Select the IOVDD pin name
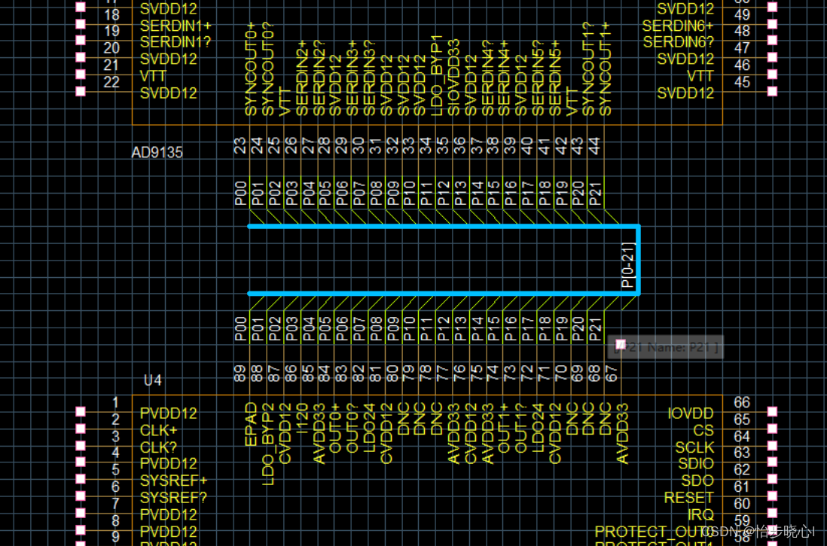Screen dimensions: 827x546 (x=690, y=413)
